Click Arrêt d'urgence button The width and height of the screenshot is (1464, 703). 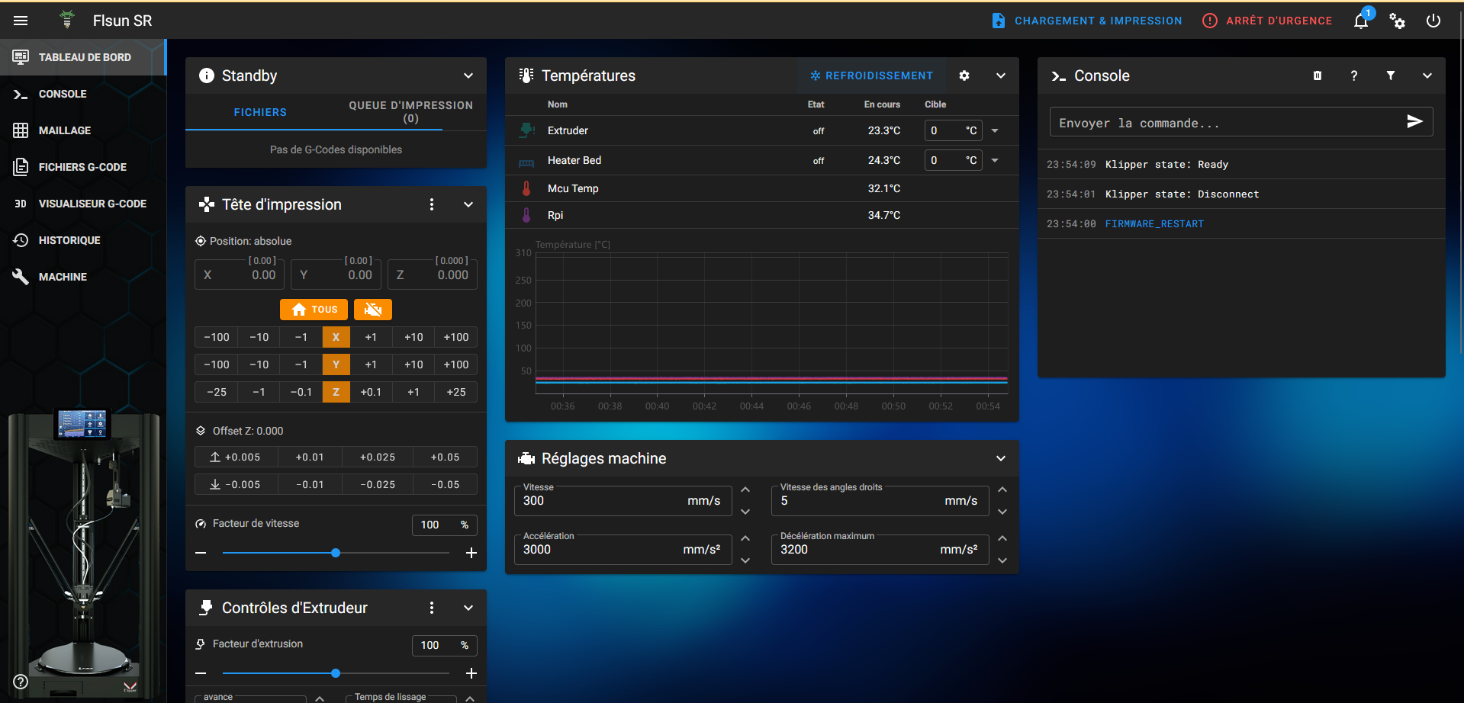pos(1267,21)
